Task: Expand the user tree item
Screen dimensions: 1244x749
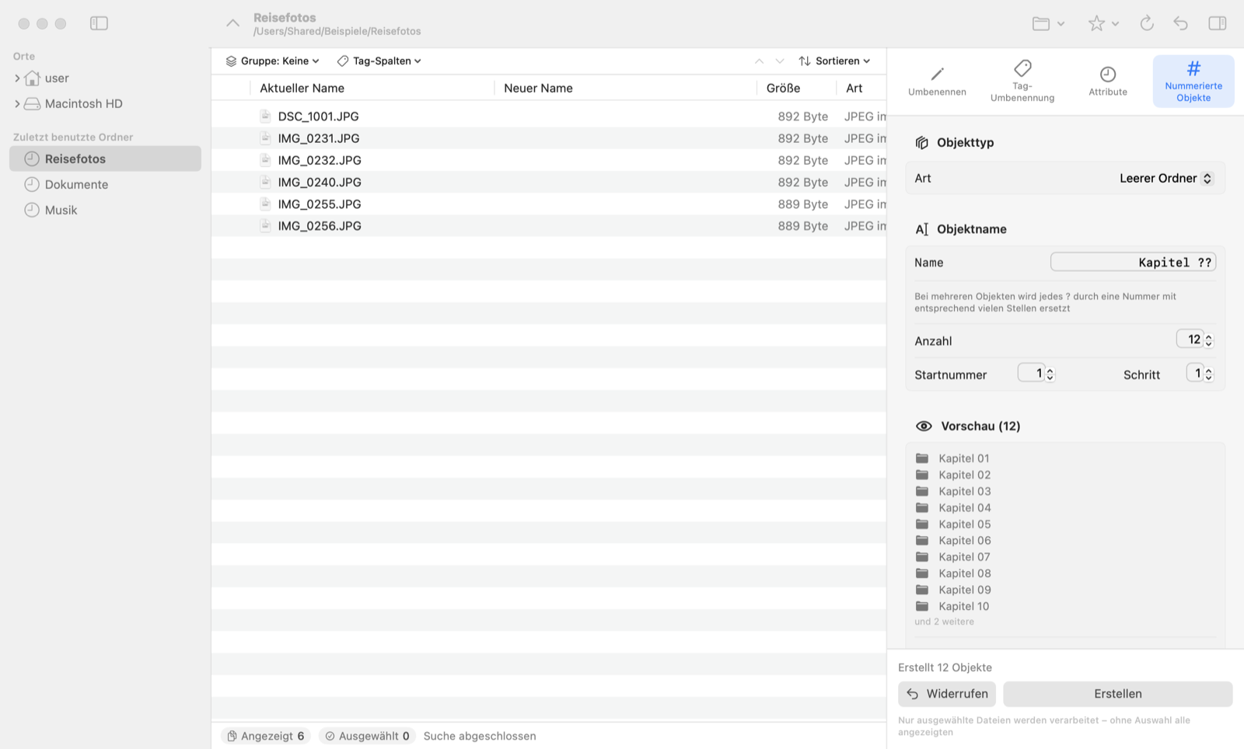Action: (x=17, y=78)
